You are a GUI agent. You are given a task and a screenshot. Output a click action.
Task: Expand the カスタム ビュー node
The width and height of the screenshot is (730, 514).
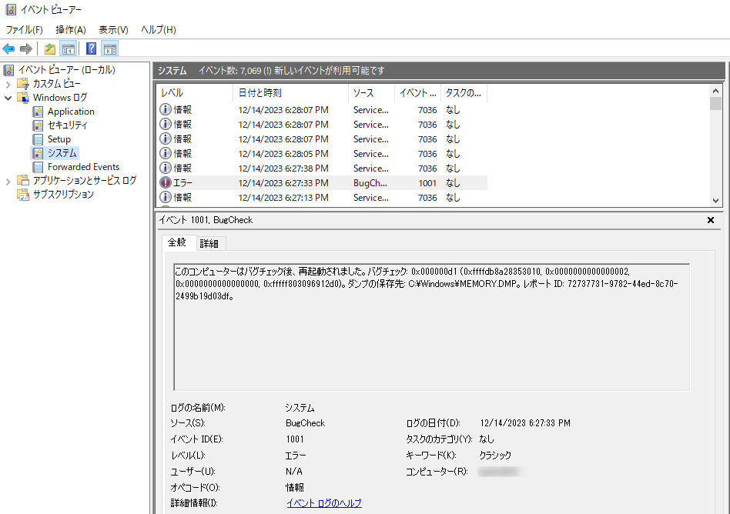(x=8, y=84)
